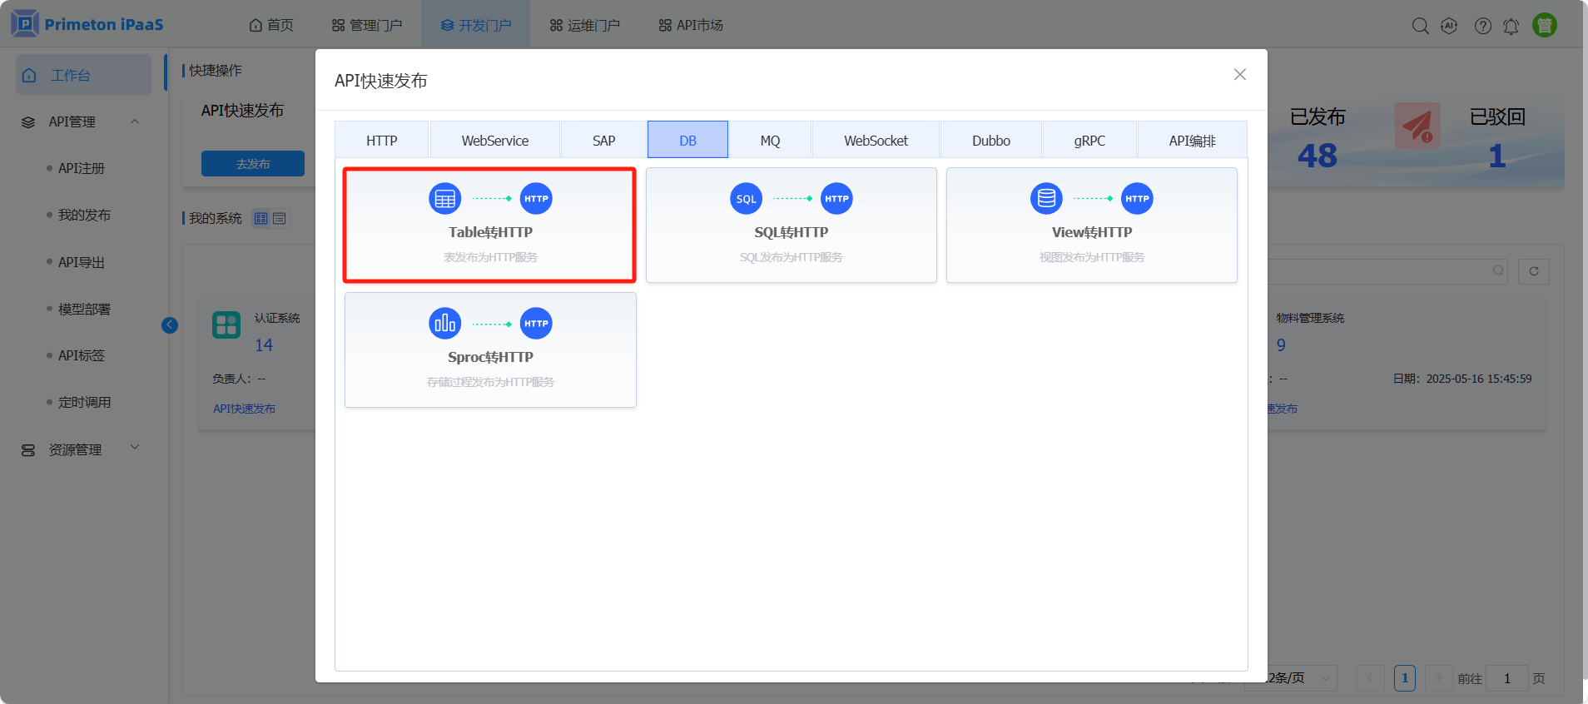The image size is (1588, 704).
Task: Switch my systems to list view
Action: 280,219
